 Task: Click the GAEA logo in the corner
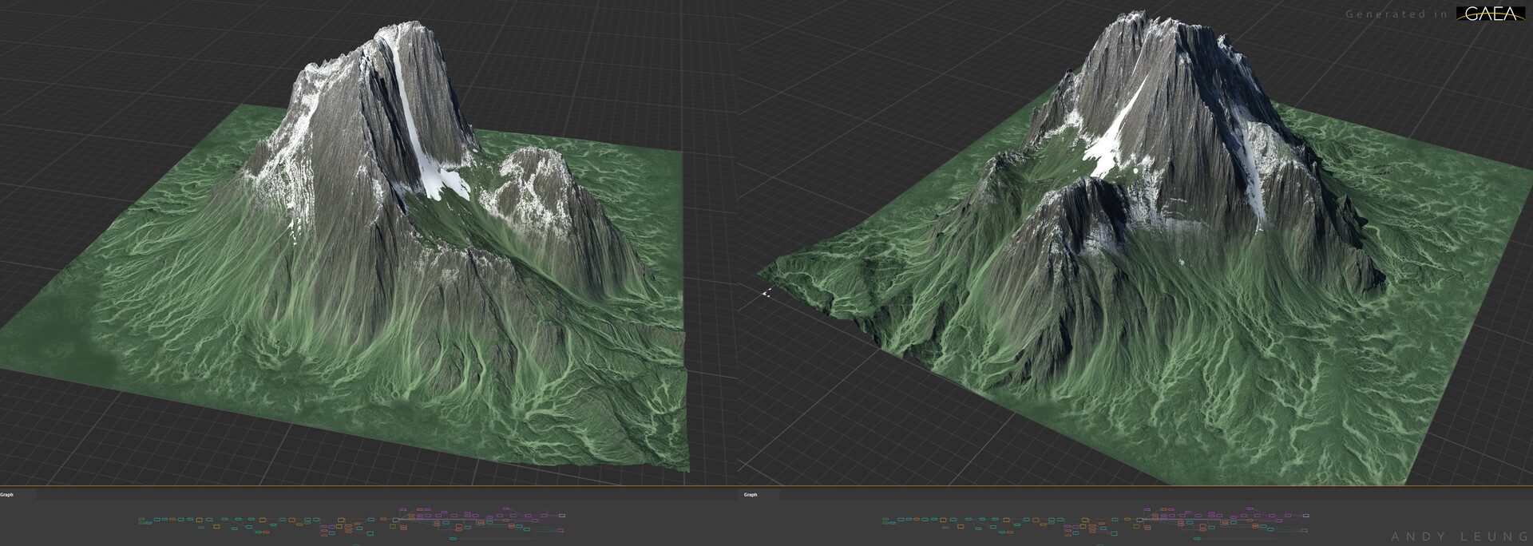pos(1490,14)
